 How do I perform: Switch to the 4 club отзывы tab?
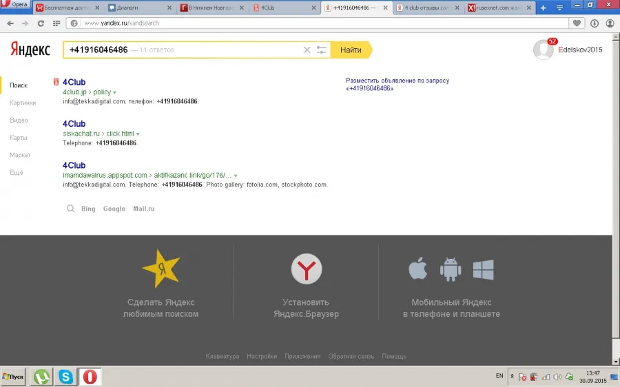pos(428,8)
